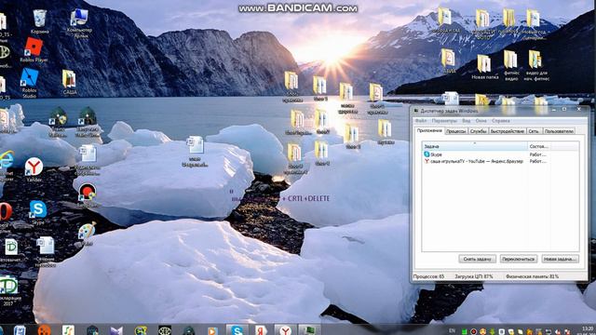Sort by the Задача column header

point(475,146)
